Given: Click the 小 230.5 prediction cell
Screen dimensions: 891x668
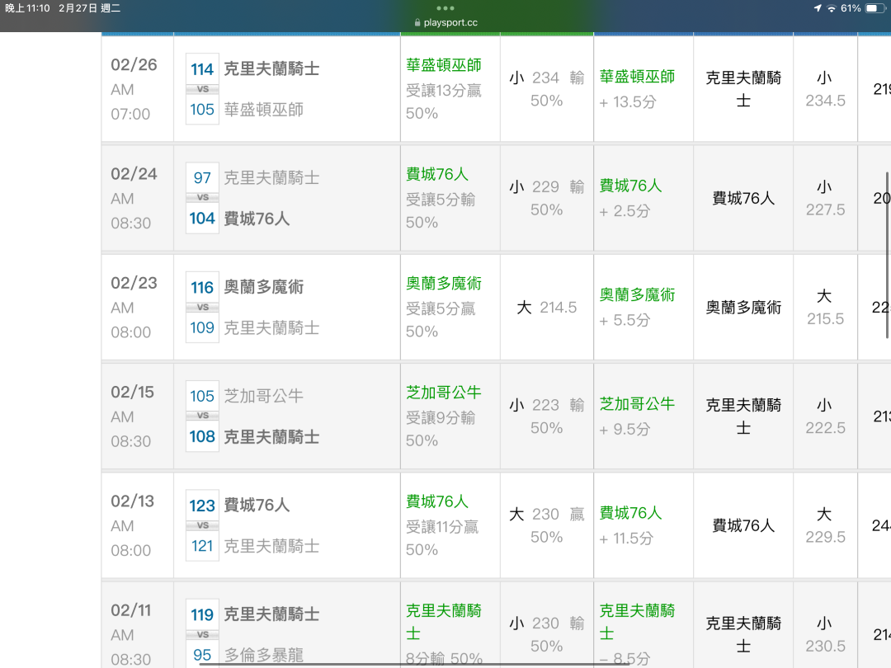Looking at the screenshot, I should point(825,625).
